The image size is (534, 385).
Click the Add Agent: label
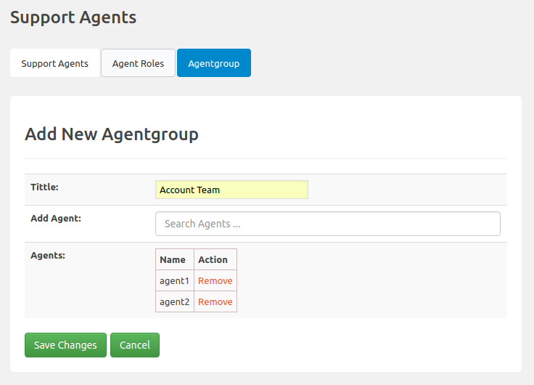[x=56, y=218]
